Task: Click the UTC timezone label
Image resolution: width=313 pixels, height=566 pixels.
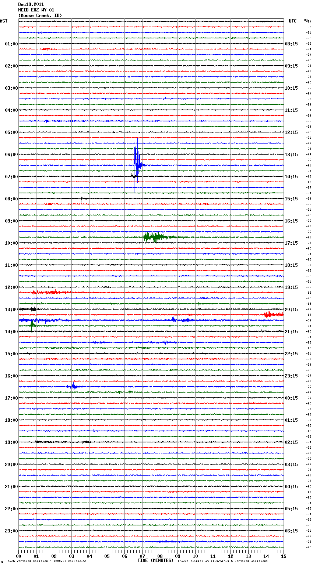Action: click(x=293, y=21)
